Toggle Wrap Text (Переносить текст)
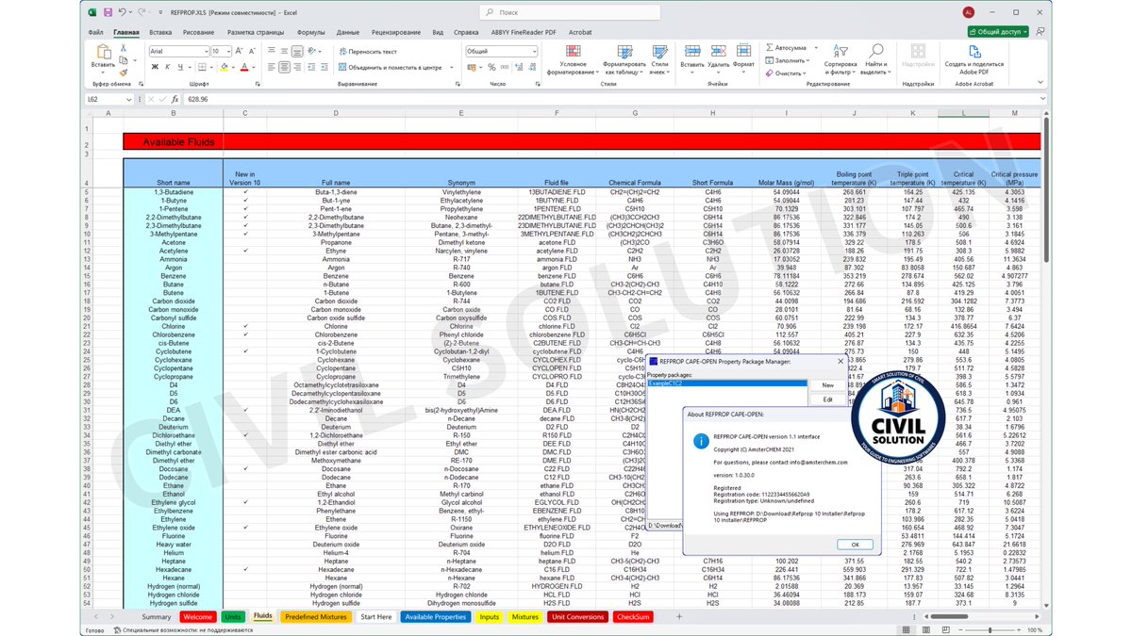The height and width of the screenshot is (636, 1132). tap(367, 51)
